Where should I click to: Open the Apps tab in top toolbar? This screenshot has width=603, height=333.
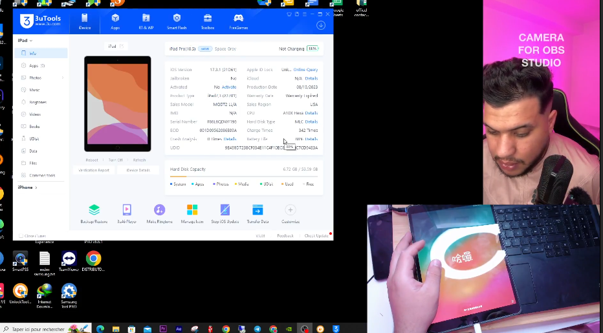[x=115, y=22]
